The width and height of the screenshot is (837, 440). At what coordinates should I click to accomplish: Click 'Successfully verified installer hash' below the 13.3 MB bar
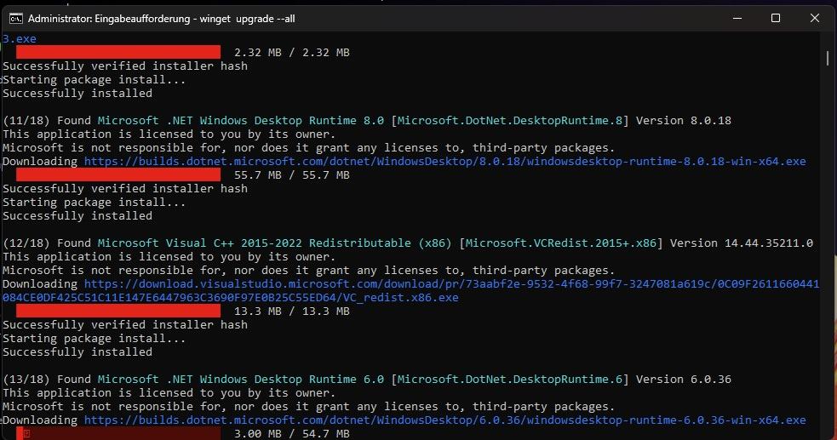tap(125, 325)
